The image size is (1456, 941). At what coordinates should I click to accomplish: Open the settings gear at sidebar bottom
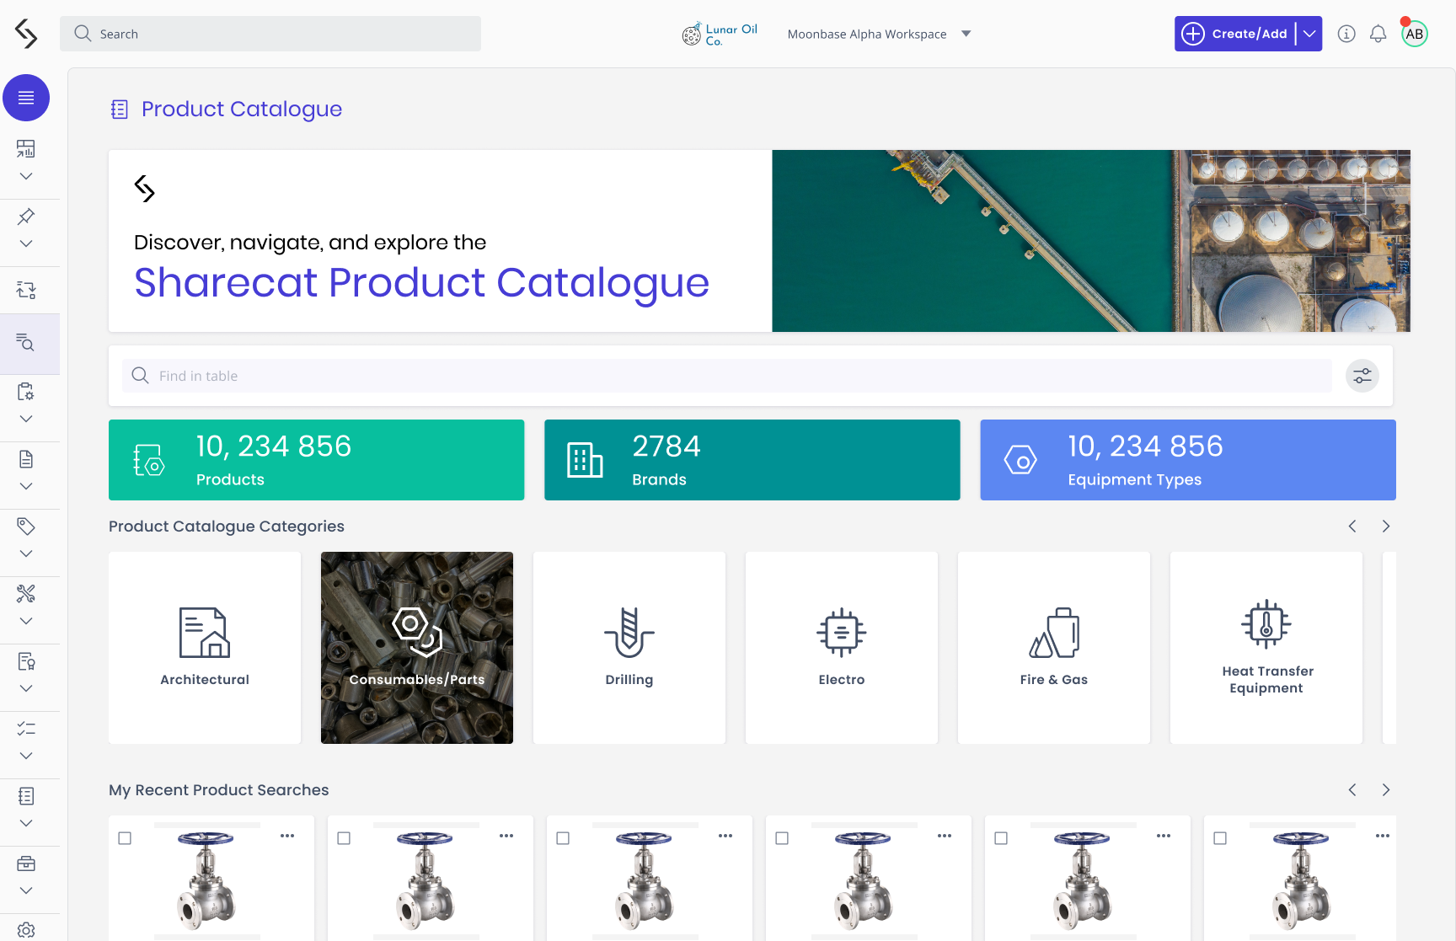[26, 930]
